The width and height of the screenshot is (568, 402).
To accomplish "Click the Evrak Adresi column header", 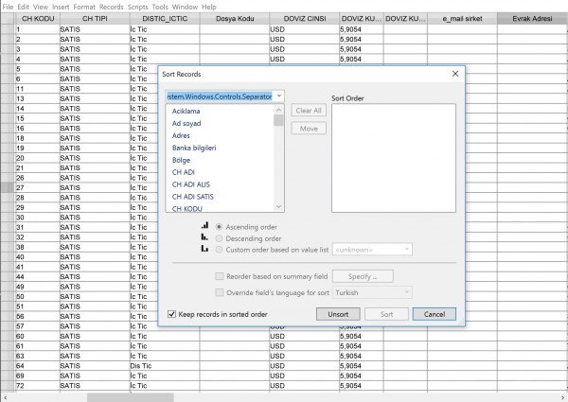I will (x=532, y=19).
